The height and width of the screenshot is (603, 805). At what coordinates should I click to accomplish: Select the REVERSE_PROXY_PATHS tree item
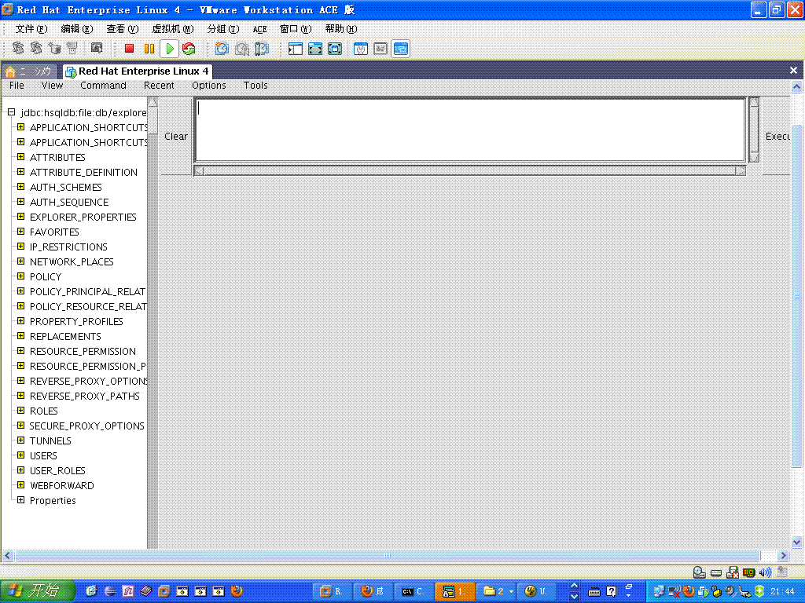click(85, 397)
